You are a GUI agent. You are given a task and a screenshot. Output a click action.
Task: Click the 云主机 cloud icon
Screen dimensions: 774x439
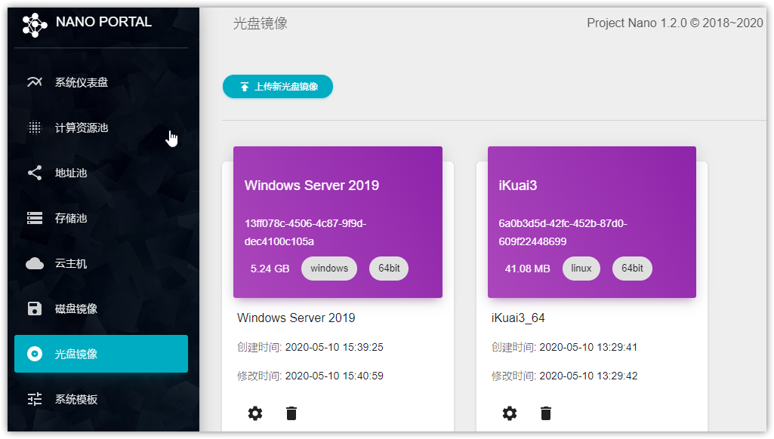[35, 263]
